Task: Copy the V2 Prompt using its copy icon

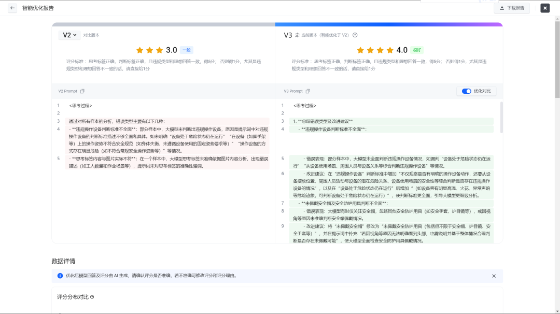Action: point(82,91)
